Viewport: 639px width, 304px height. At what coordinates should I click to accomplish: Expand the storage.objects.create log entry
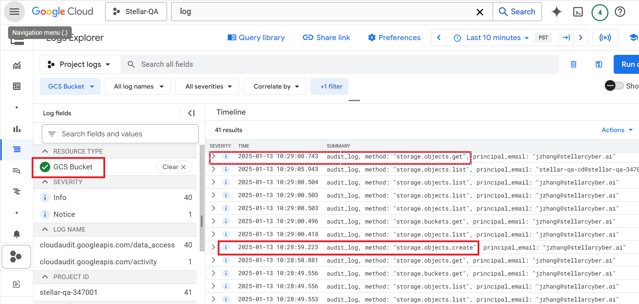pos(213,247)
